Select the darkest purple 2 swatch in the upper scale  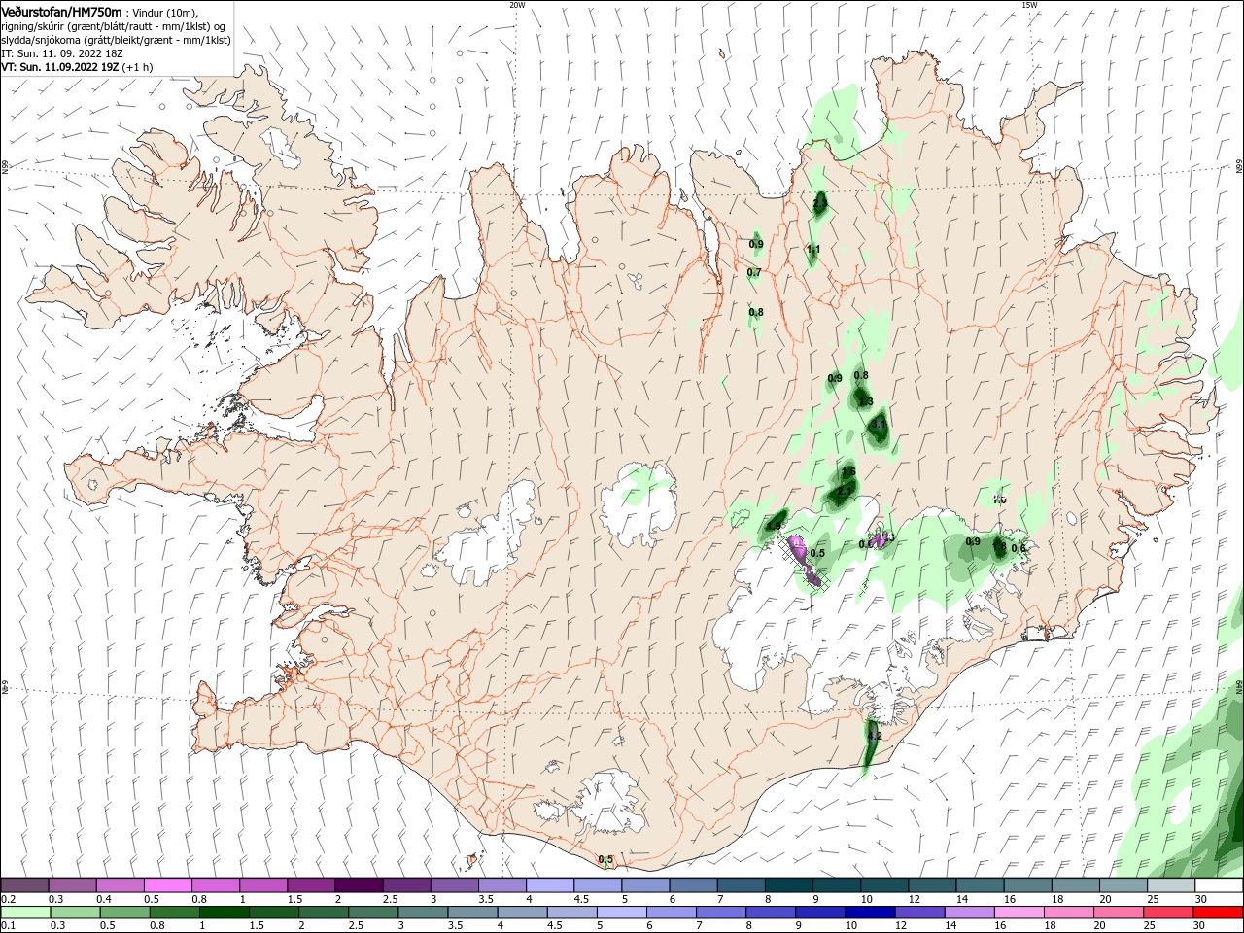point(359,885)
